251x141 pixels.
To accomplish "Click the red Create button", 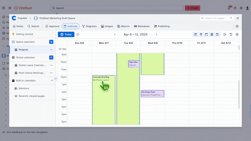I will 192,8.
